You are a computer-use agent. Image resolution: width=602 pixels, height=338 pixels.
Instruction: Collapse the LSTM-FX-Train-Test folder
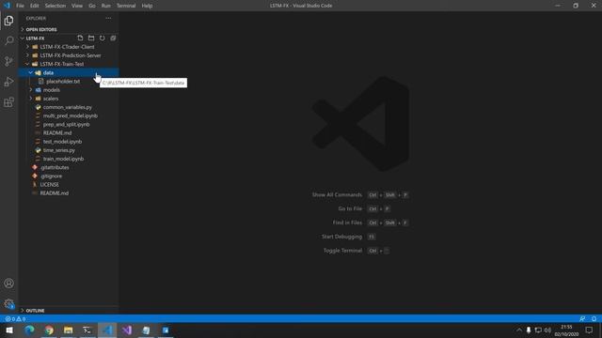click(69, 64)
